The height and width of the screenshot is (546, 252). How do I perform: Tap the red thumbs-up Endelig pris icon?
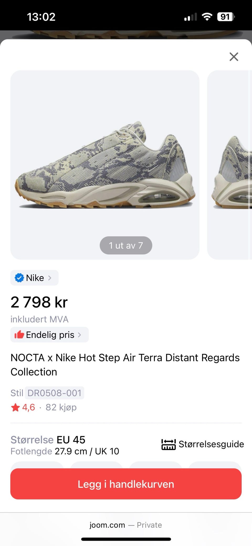click(19, 334)
